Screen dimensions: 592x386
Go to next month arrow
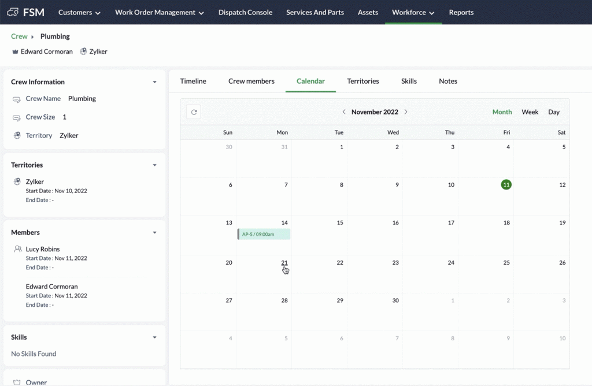pyautogui.click(x=406, y=112)
